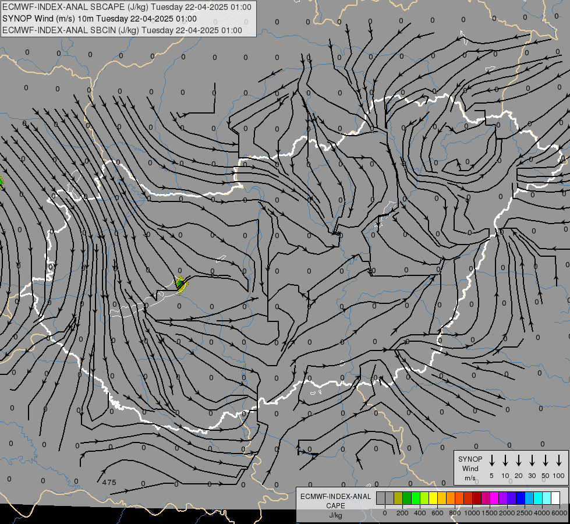Screen dimensions: 570x524
Task: Select the bright green CAPE legend swatch
Action: [x=416, y=498]
